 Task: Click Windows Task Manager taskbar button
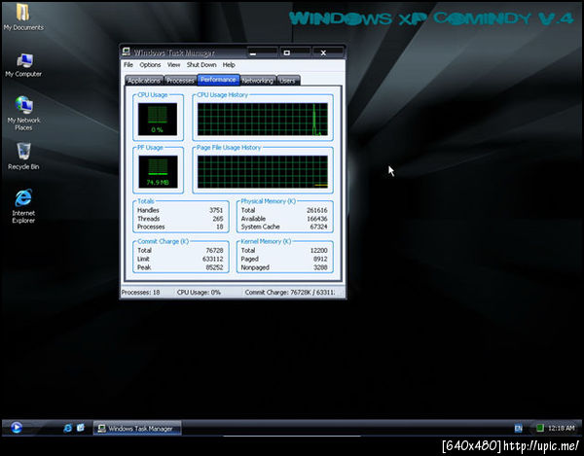click(136, 429)
